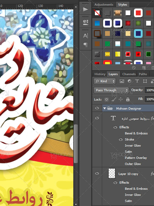The width and height of the screenshot is (154, 206).
Task: Apply the cyan-bordered navy style swatch
Action: 138,33
